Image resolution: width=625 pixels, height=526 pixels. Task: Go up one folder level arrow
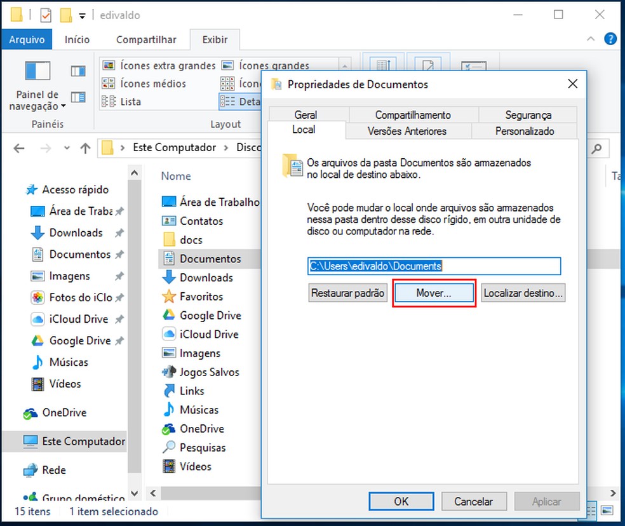85,149
